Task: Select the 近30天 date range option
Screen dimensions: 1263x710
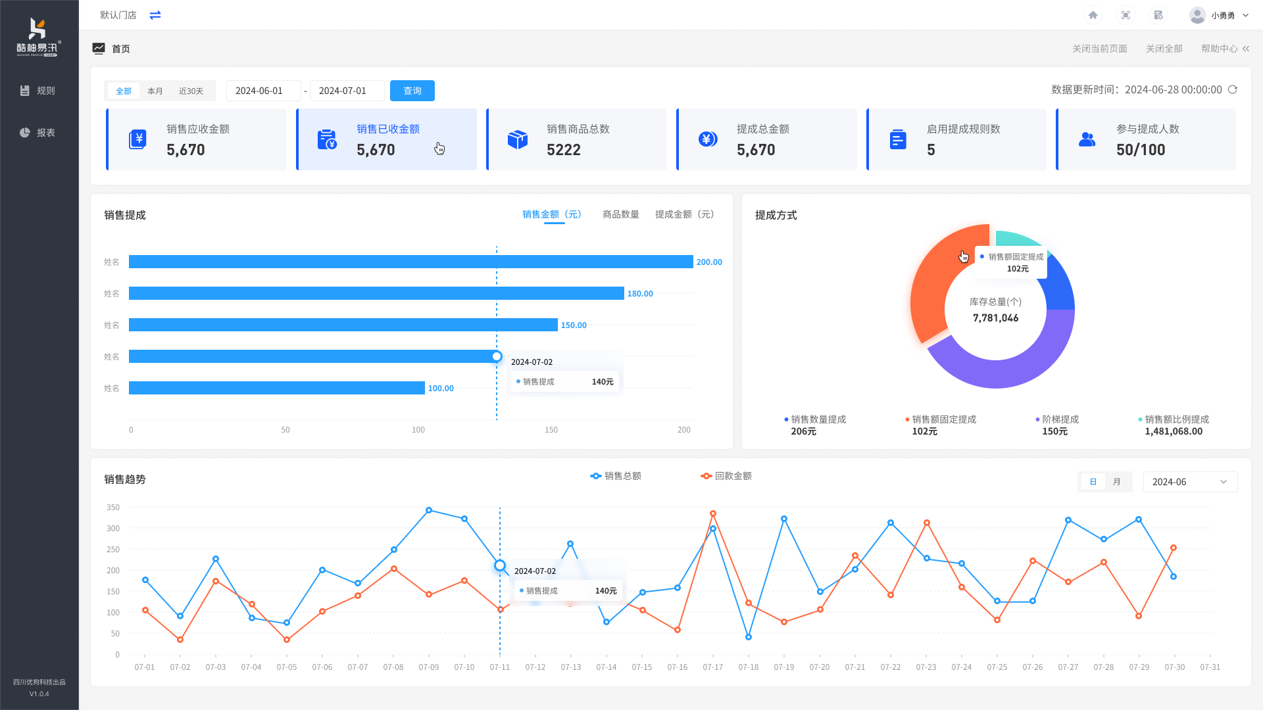Action: point(191,91)
